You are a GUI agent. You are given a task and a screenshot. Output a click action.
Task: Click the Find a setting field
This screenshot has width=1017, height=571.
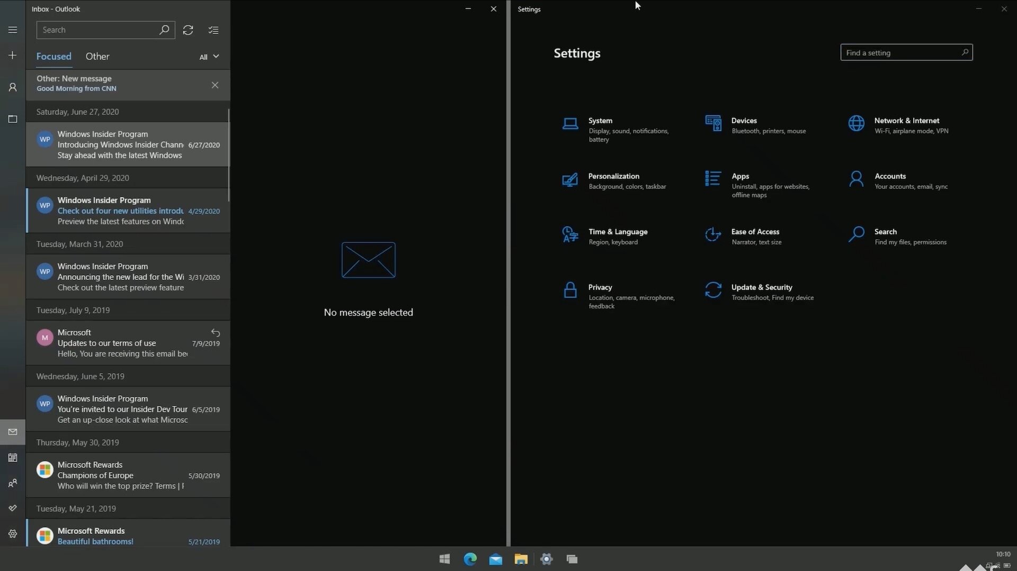point(906,52)
